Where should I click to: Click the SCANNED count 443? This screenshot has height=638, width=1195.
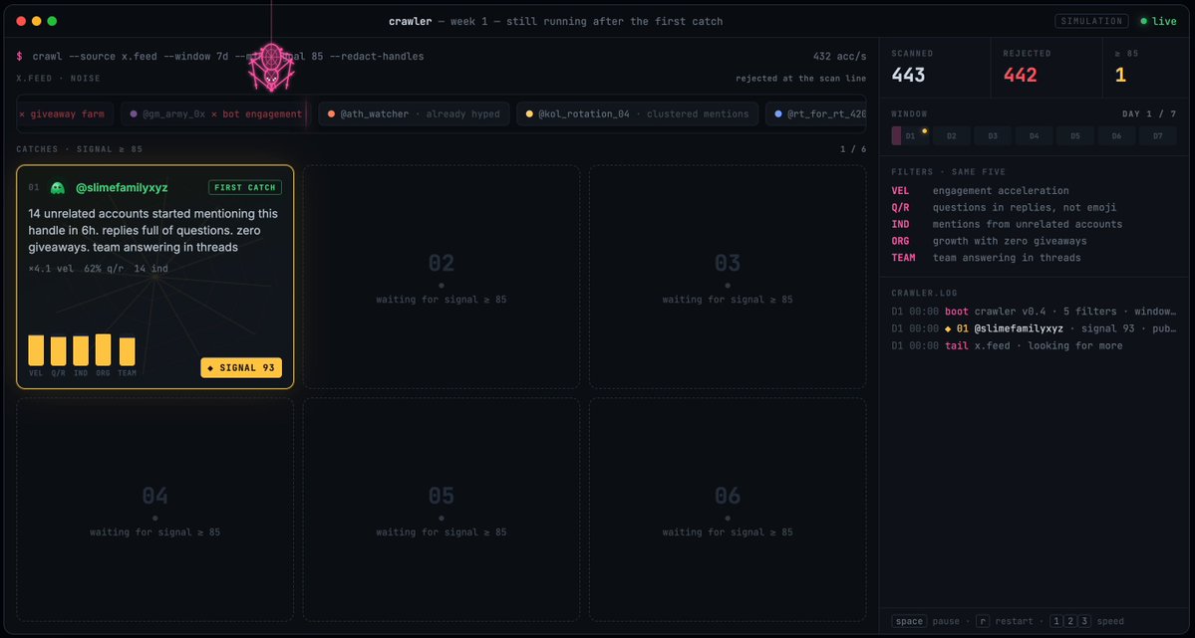908,75
